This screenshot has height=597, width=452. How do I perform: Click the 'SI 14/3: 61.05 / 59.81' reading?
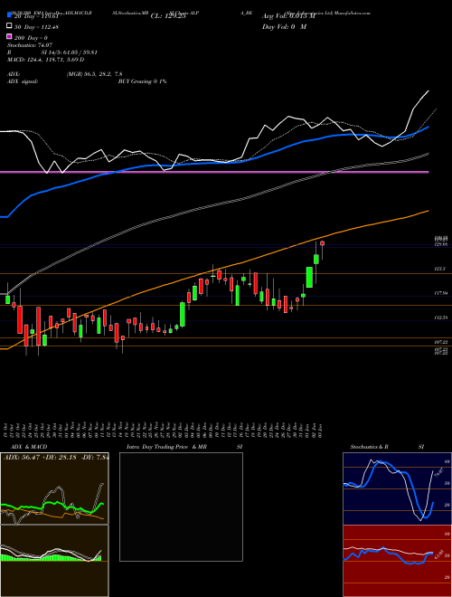click(71, 52)
